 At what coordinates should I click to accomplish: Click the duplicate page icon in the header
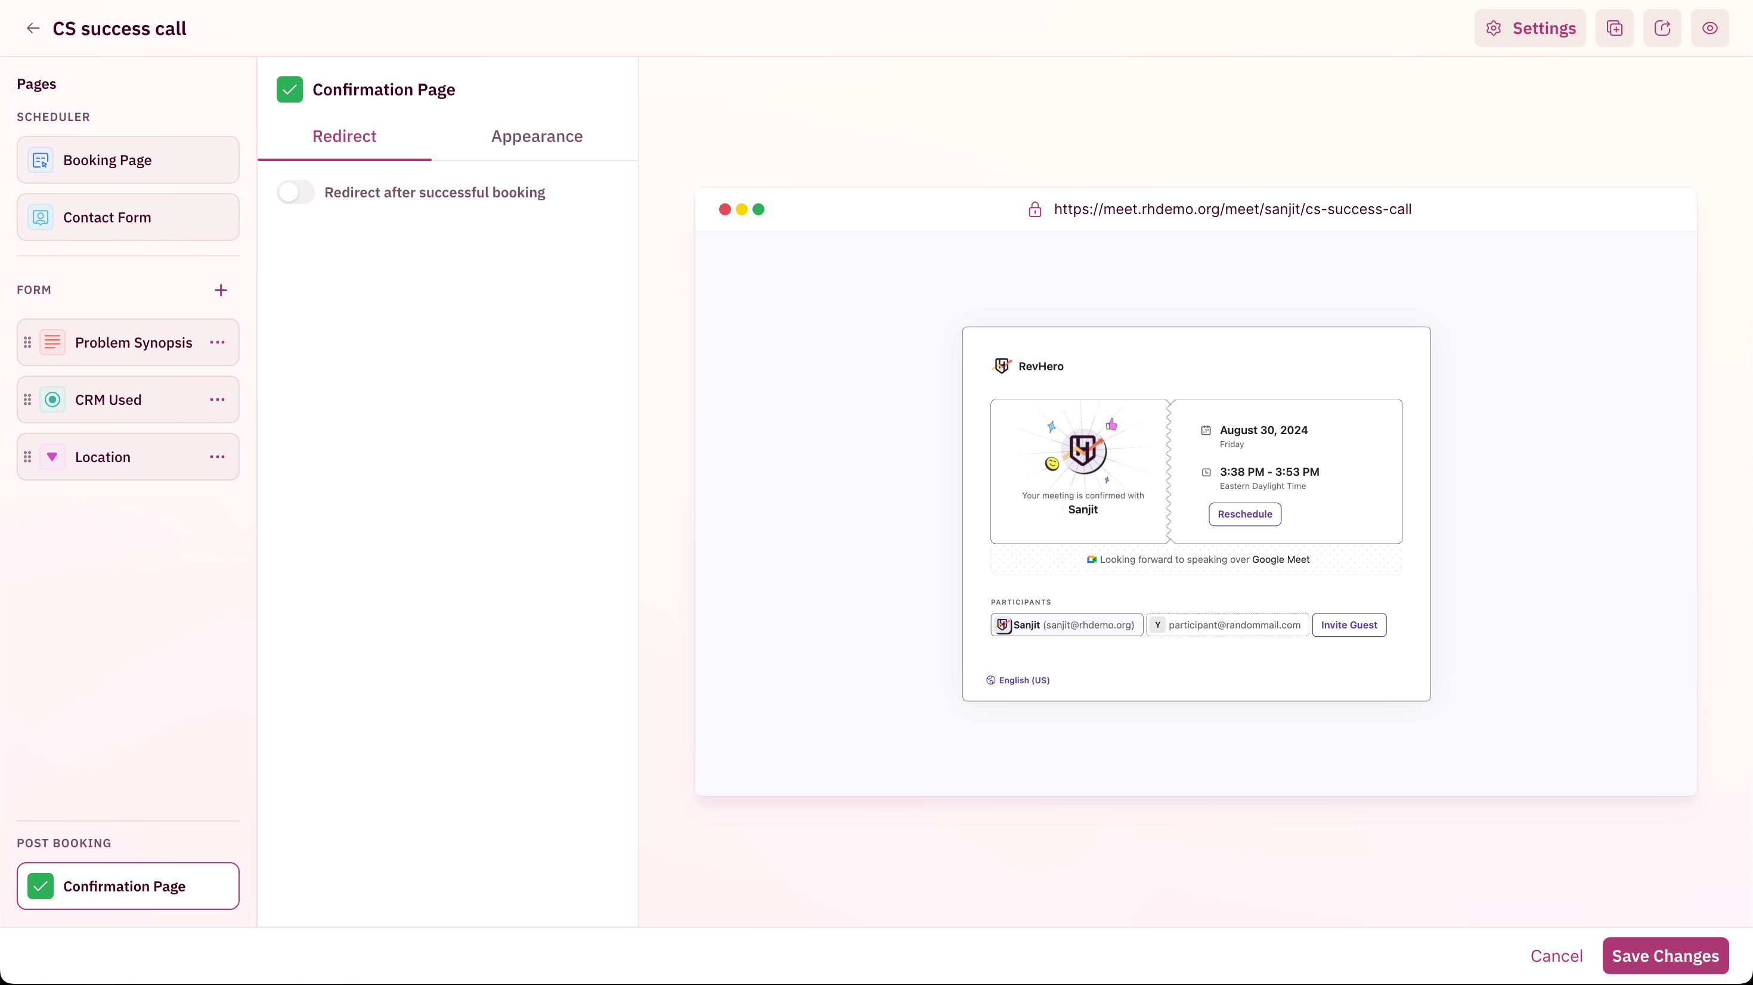click(x=1614, y=28)
